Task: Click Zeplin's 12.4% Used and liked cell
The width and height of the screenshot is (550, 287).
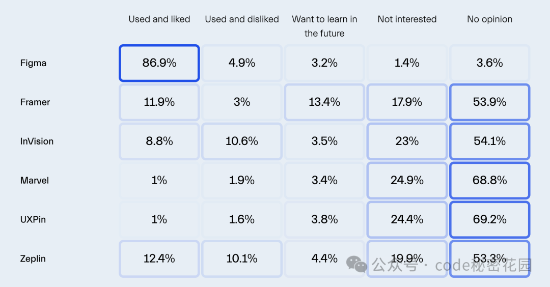Action: pyautogui.click(x=159, y=259)
